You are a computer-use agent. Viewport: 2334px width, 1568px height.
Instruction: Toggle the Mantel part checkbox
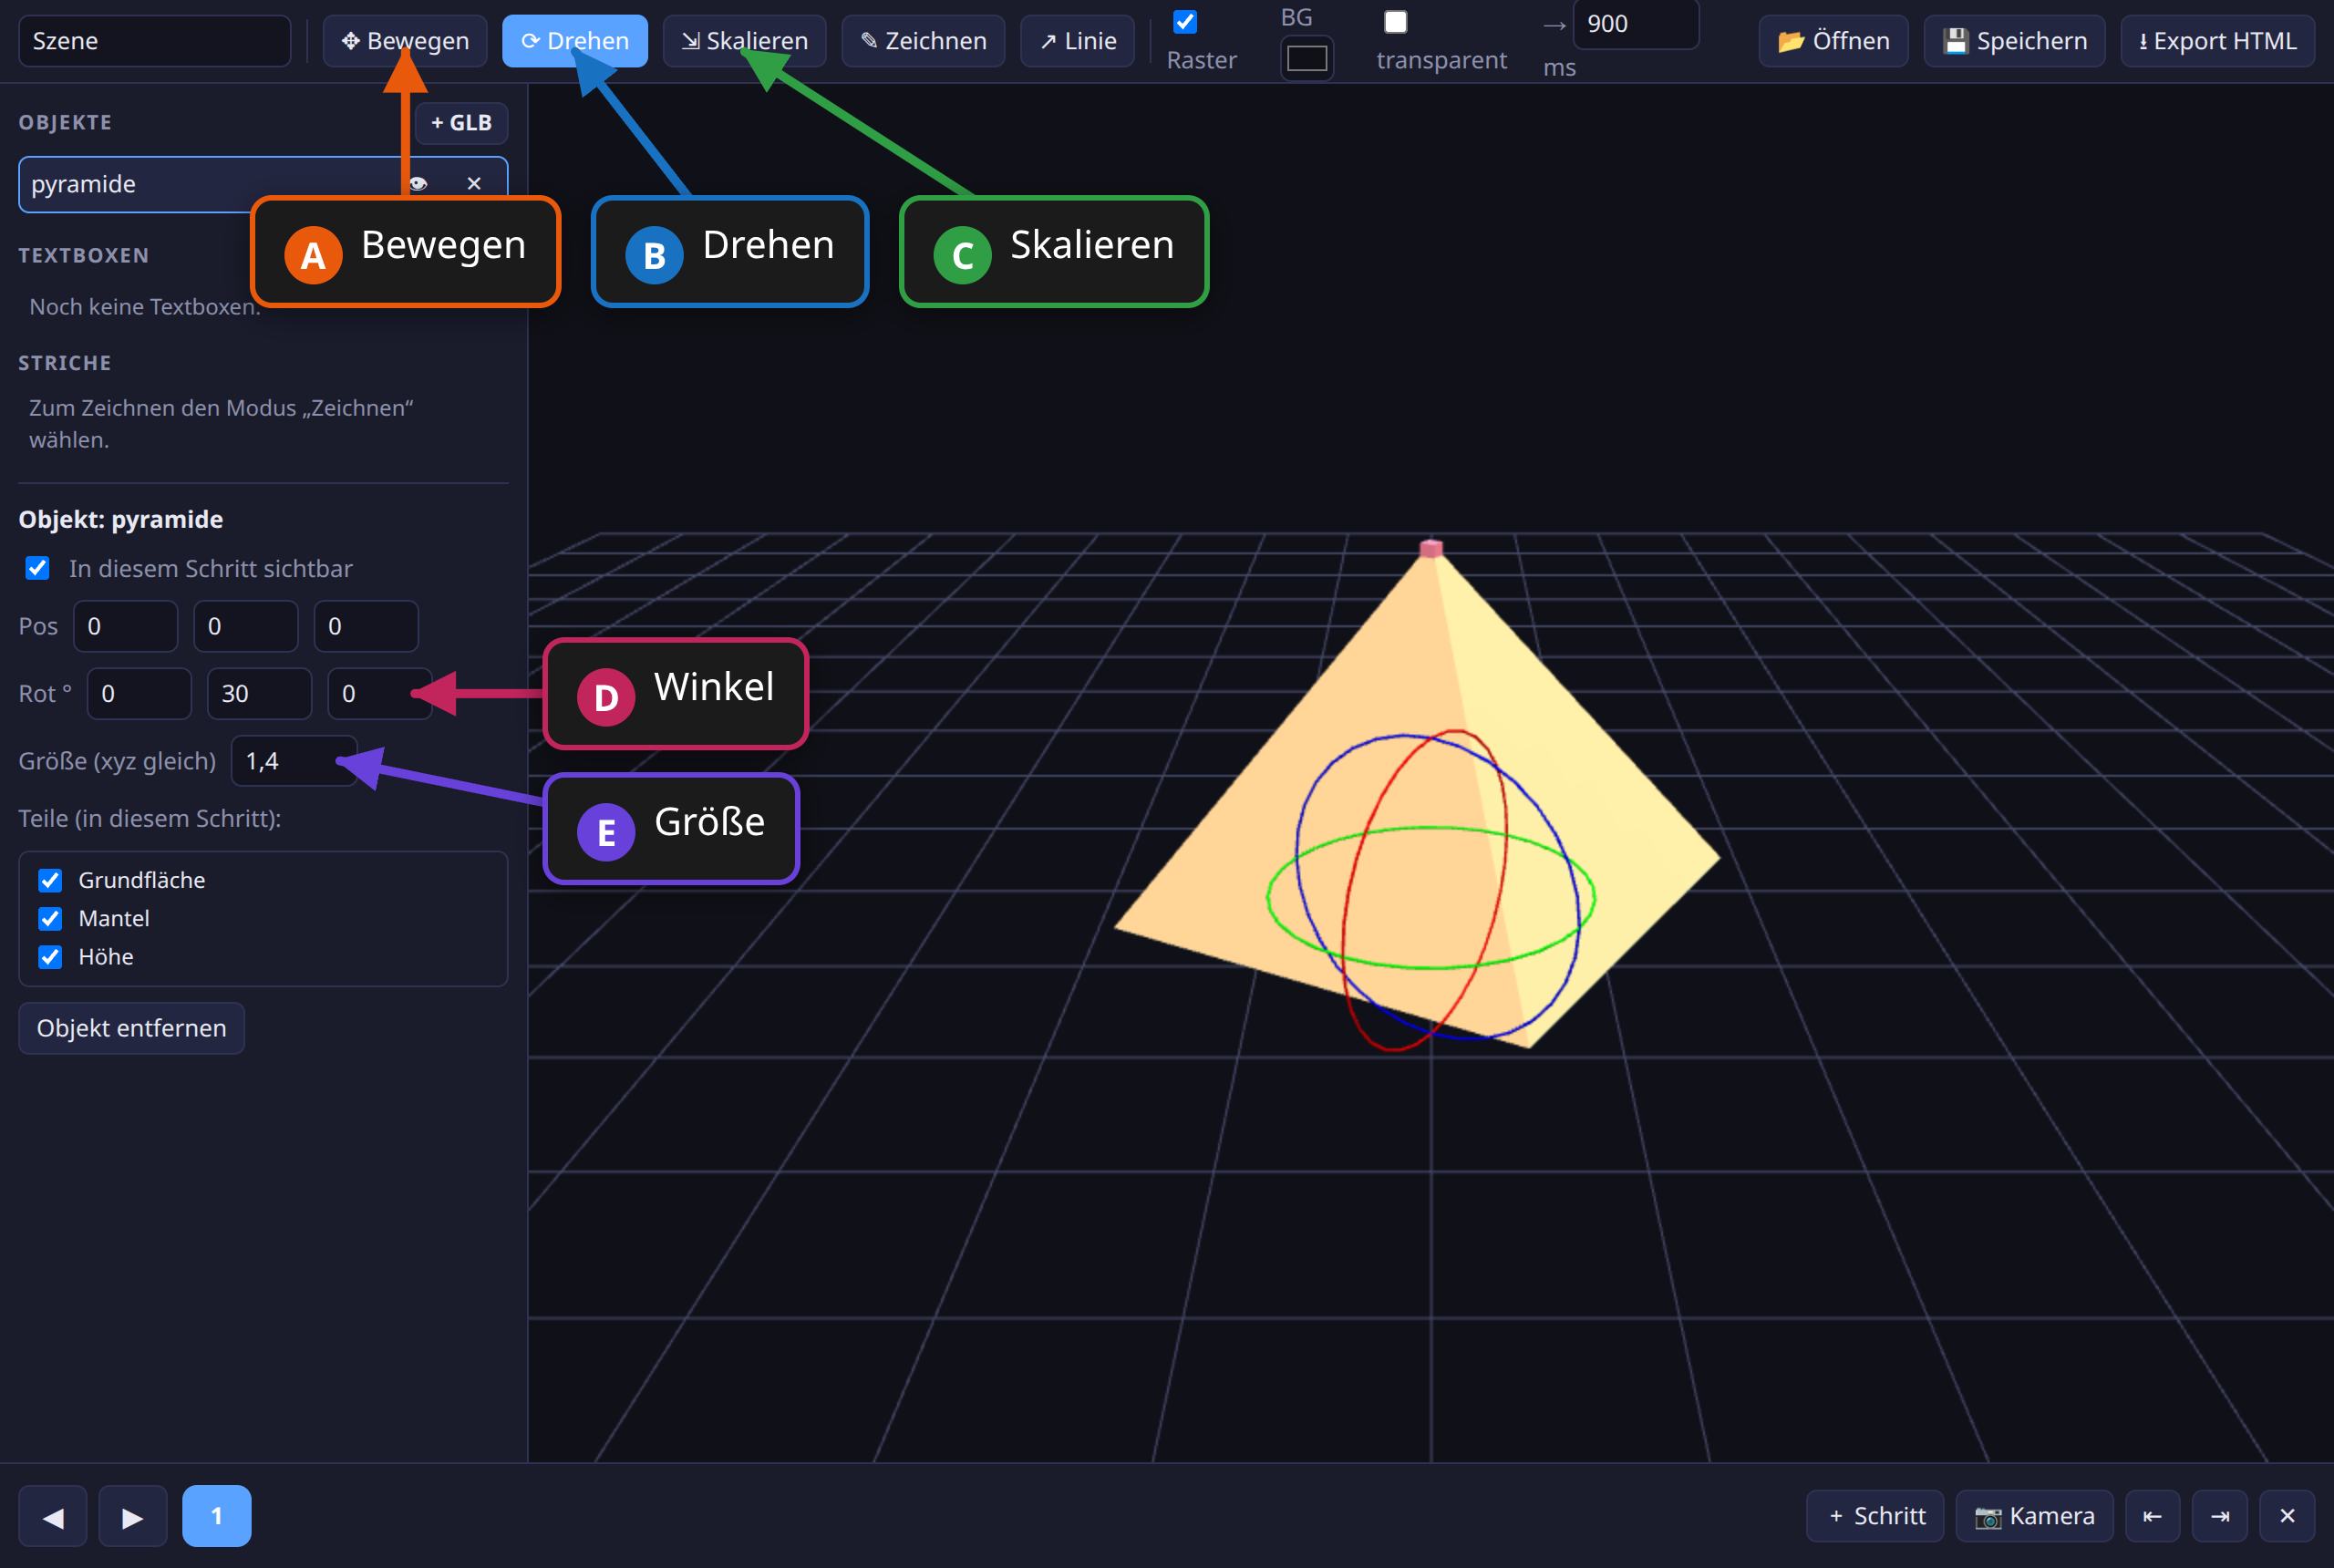tap(50, 918)
